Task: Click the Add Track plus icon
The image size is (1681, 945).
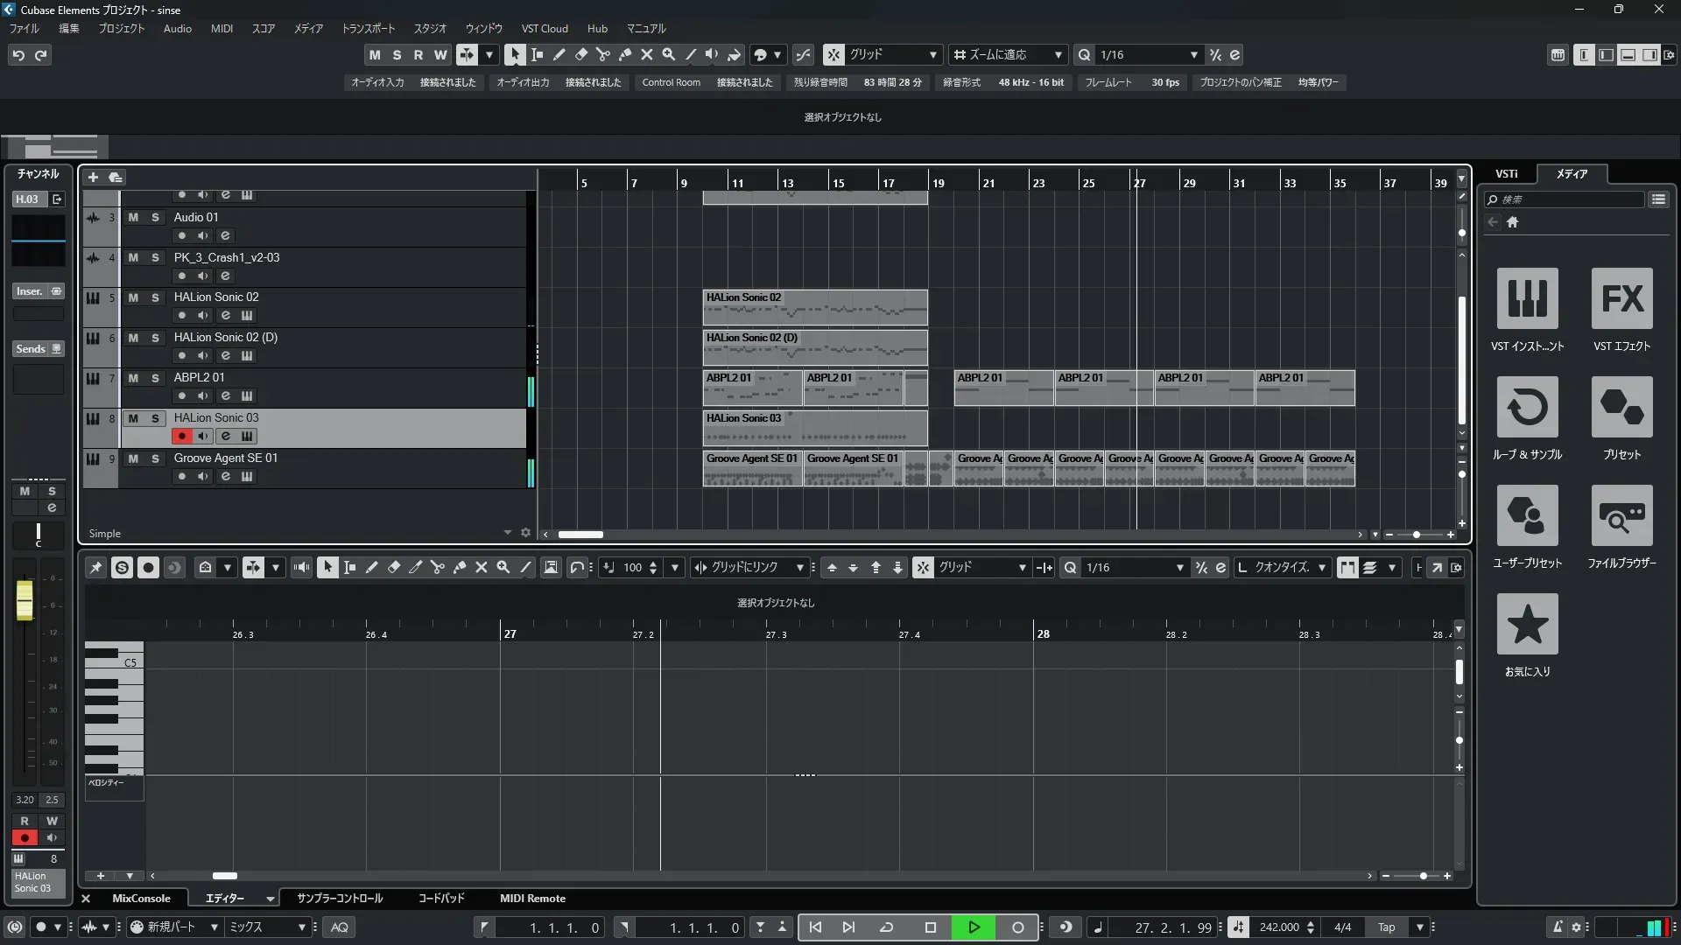Action: (93, 177)
